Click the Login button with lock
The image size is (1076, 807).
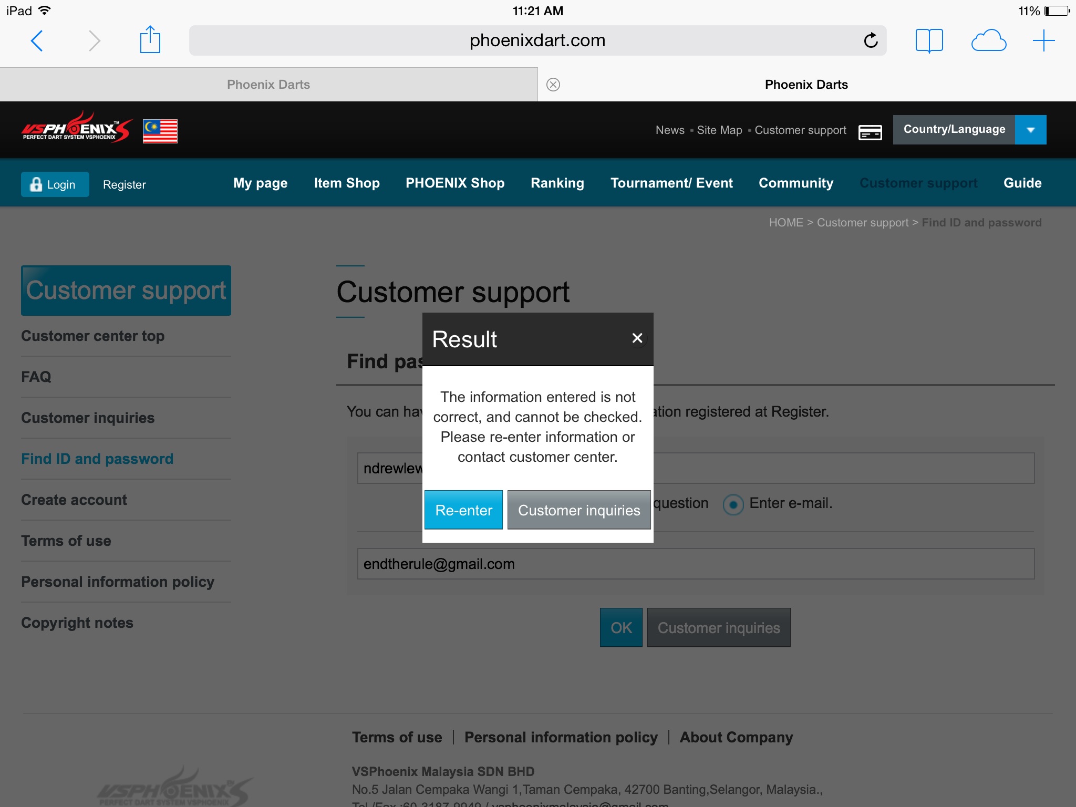[55, 184]
